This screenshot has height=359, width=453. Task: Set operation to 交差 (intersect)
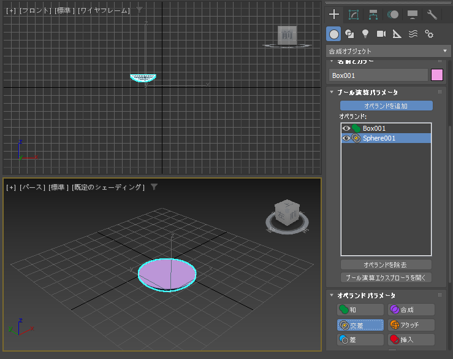pyautogui.click(x=360, y=325)
